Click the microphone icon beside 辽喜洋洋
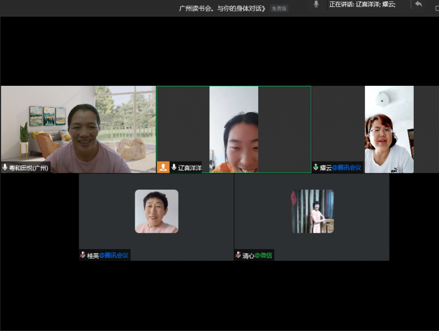This screenshot has width=439, height=331. pyautogui.click(x=174, y=167)
